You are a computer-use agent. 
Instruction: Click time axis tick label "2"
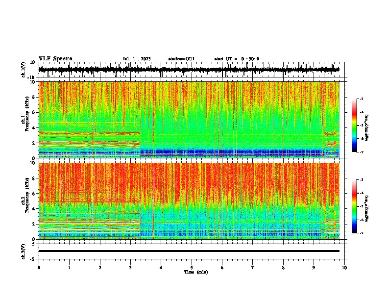point(100,268)
